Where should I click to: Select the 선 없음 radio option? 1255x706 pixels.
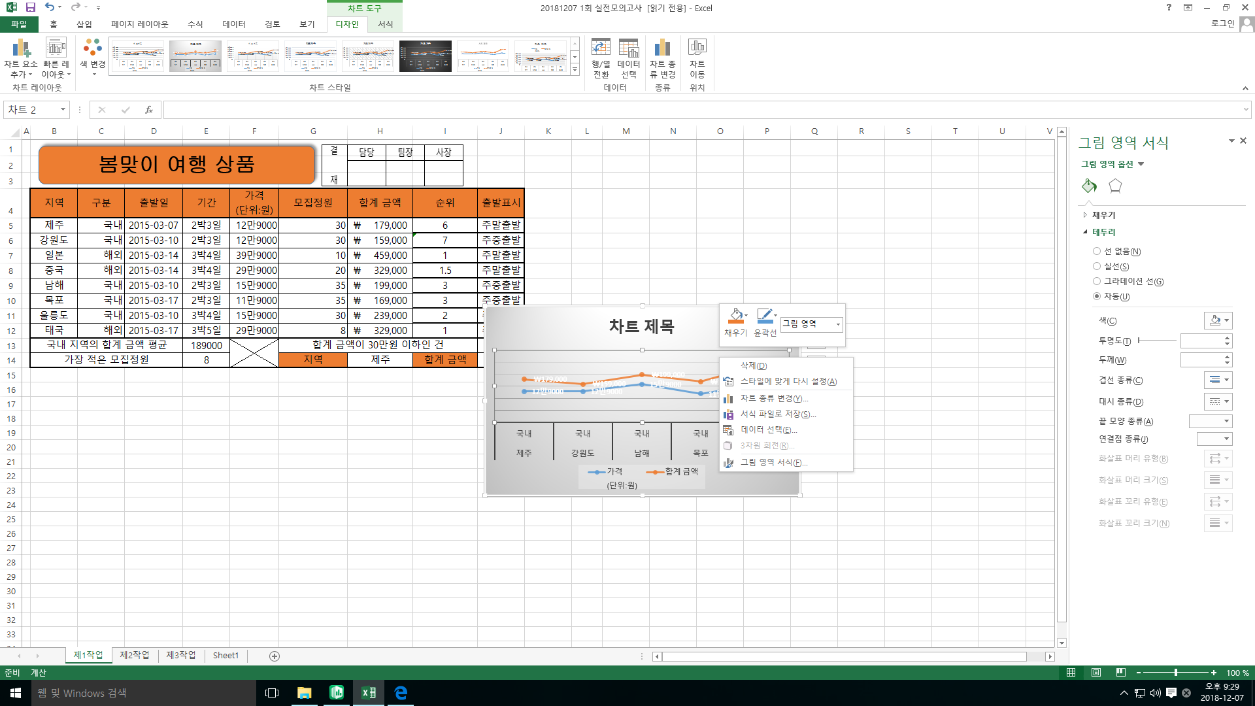(x=1097, y=252)
